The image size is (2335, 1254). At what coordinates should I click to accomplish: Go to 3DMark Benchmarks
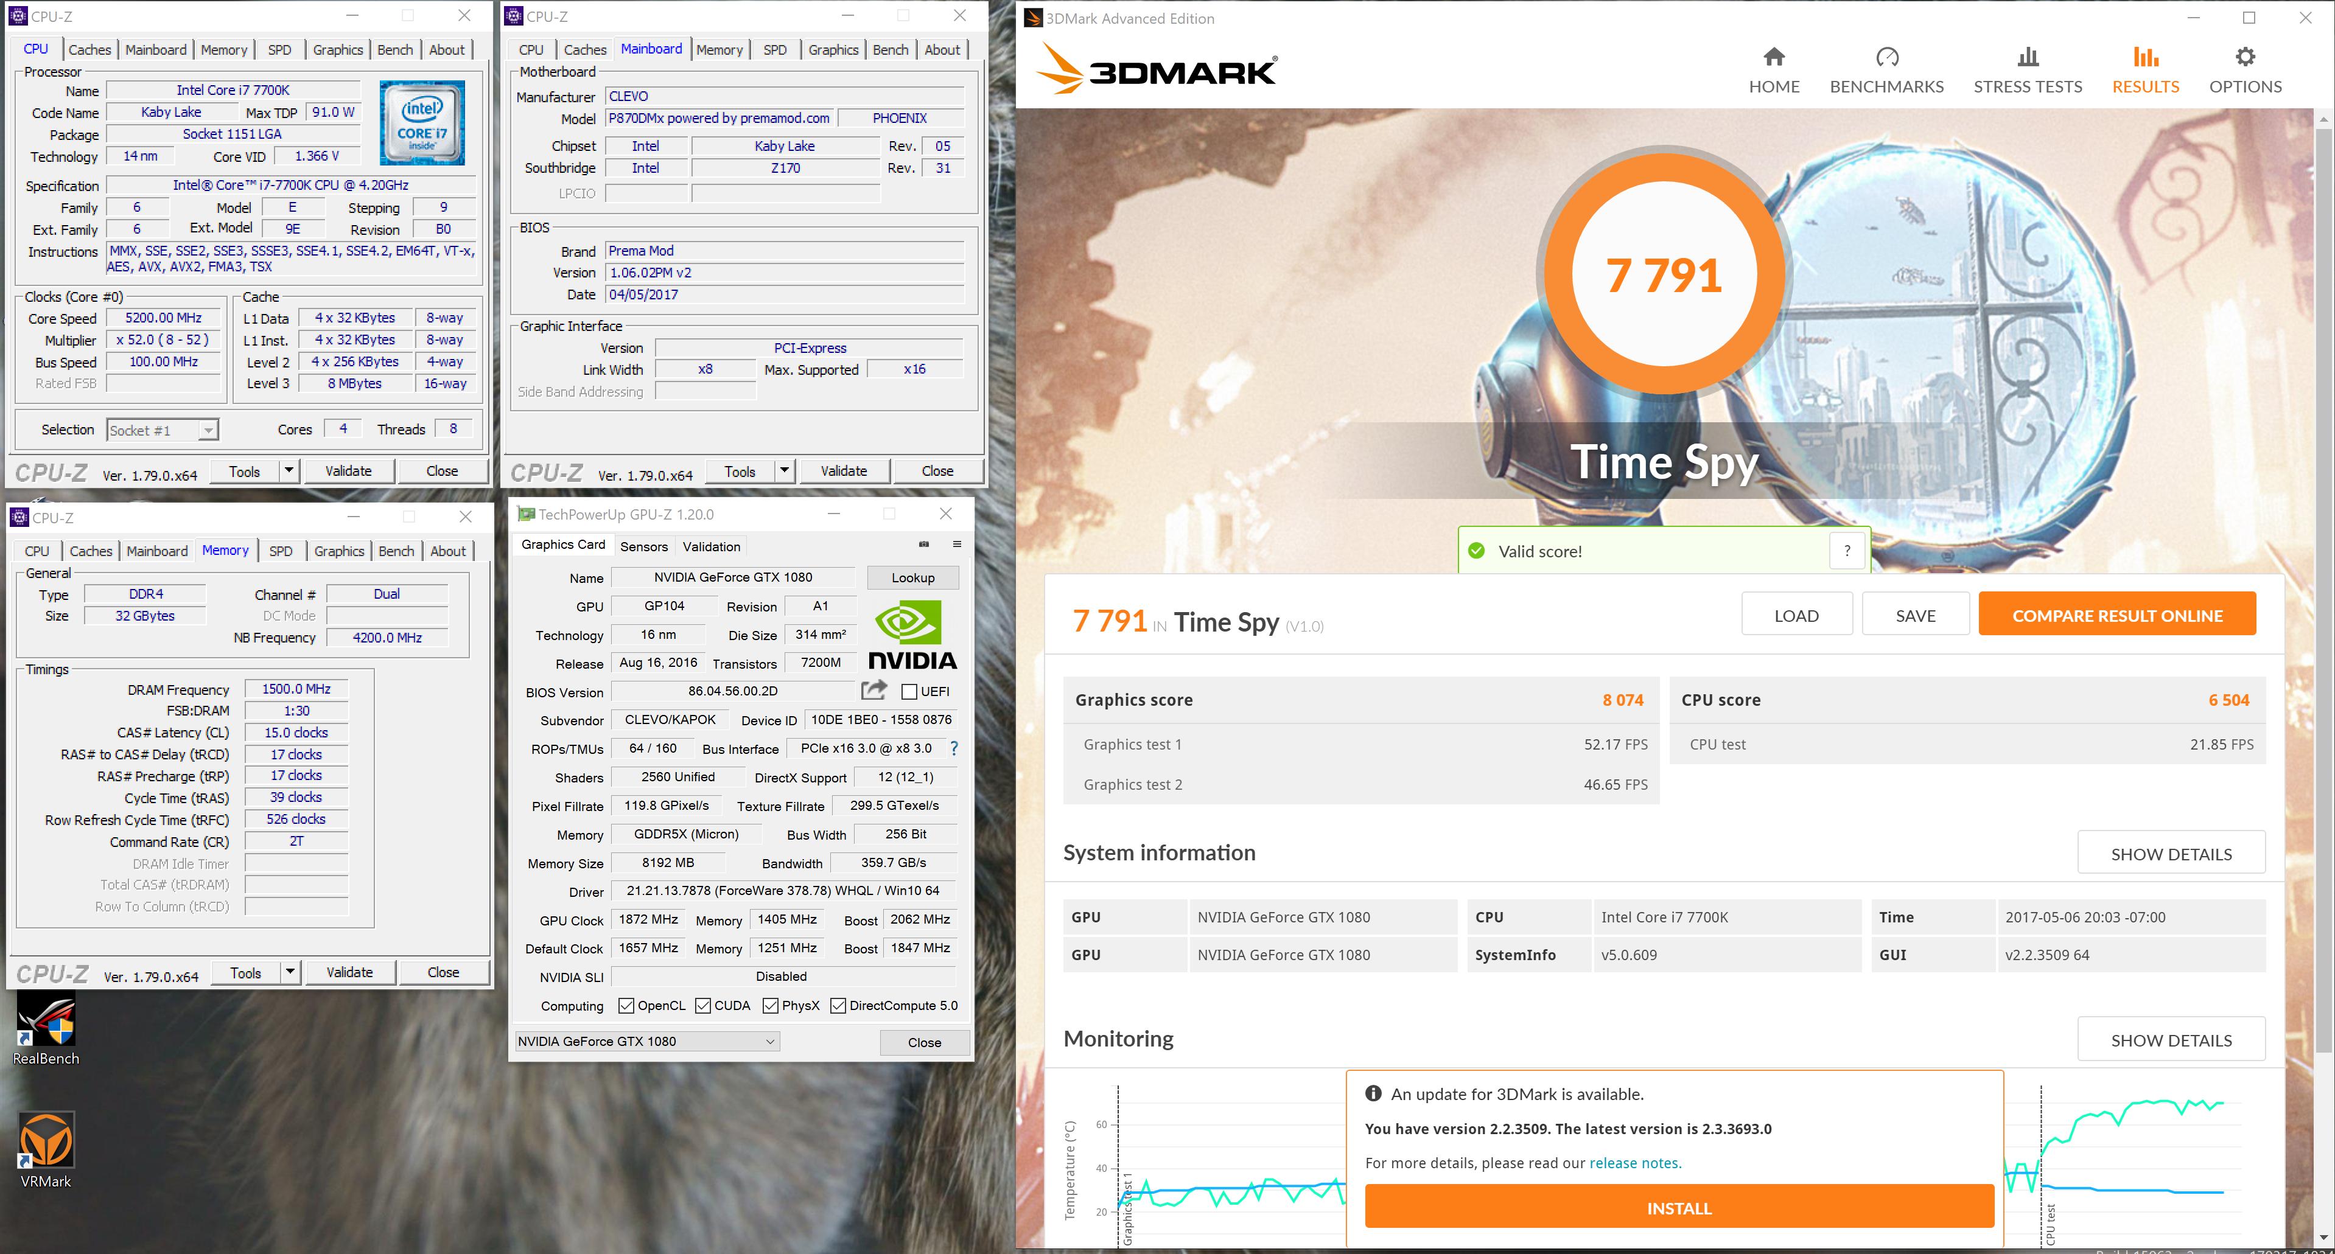click(1886, 71)
